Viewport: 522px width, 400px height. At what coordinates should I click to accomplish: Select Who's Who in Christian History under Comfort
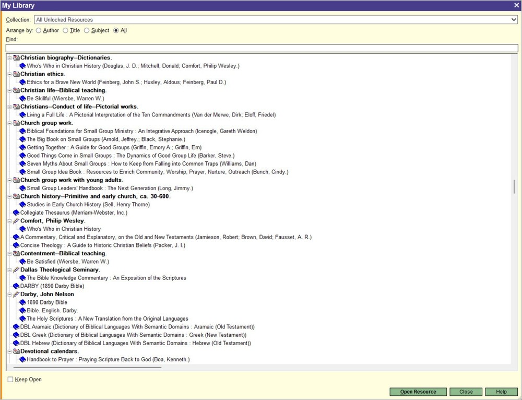64,229
